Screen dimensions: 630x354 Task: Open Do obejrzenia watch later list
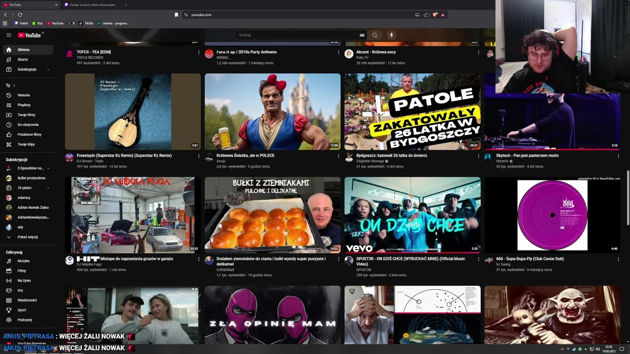point(28,124)
